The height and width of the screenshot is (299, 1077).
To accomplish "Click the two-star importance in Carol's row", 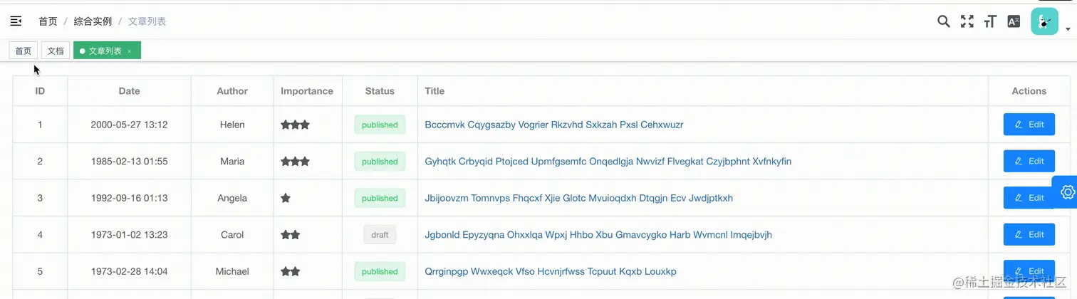I will (290, 235).
